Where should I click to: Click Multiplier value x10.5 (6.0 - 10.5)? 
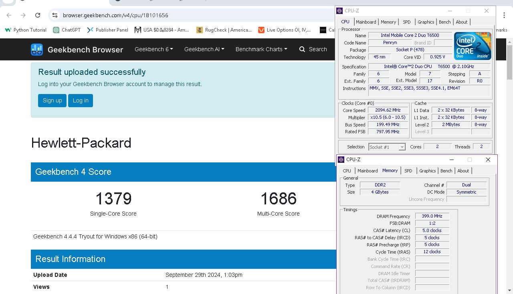pyautogui.click(x=388, y=117)
